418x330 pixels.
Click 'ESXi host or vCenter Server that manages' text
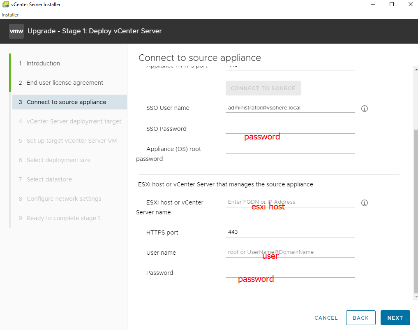226,184
